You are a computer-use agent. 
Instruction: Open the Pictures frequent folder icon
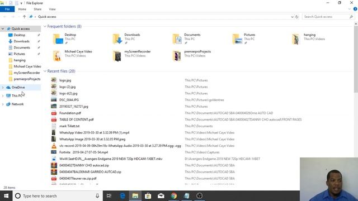point(237,39)
